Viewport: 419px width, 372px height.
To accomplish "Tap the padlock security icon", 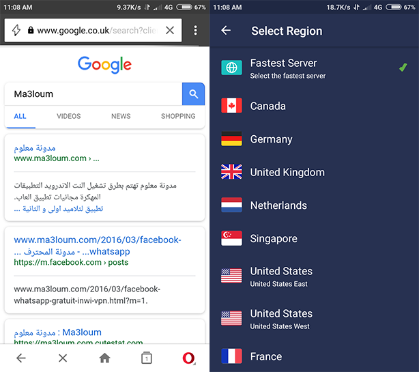I will pos(31,30).
